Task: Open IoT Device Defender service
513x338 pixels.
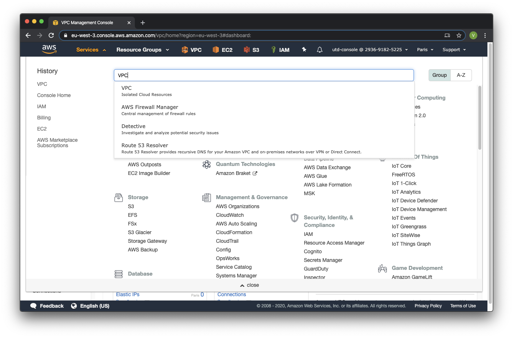Action: [x=415, y=201]
